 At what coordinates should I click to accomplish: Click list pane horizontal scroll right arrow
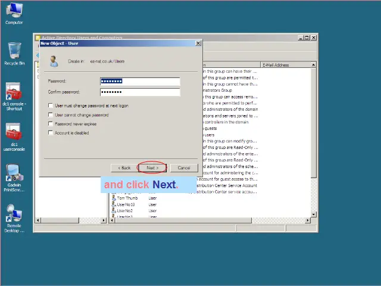point(308,220)
